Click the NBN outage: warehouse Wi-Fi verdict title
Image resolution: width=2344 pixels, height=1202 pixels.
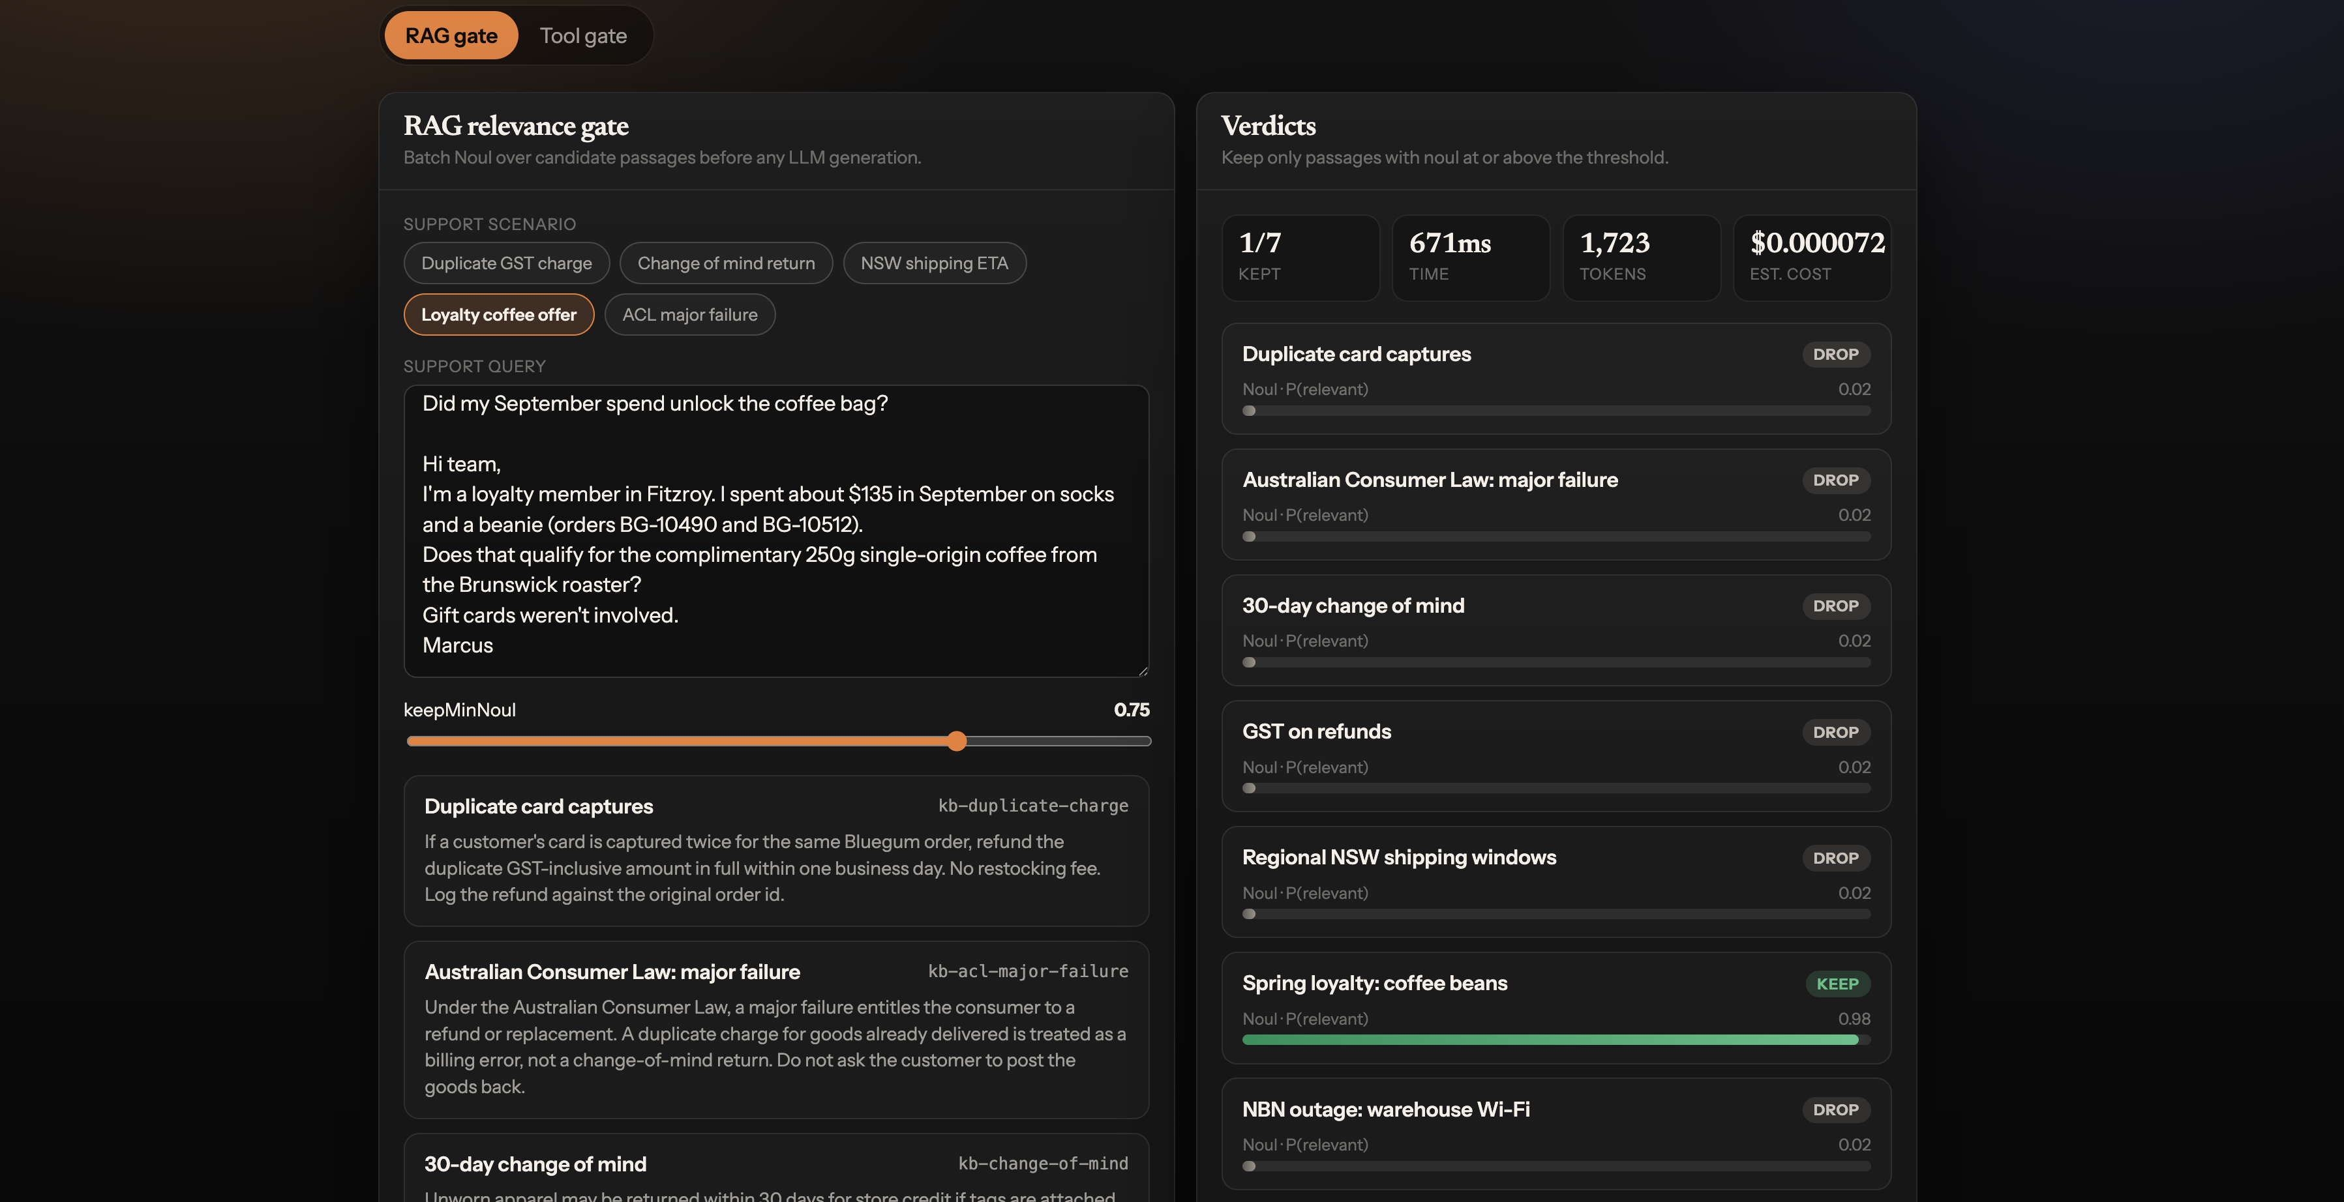click(x=1385, y=1109)
